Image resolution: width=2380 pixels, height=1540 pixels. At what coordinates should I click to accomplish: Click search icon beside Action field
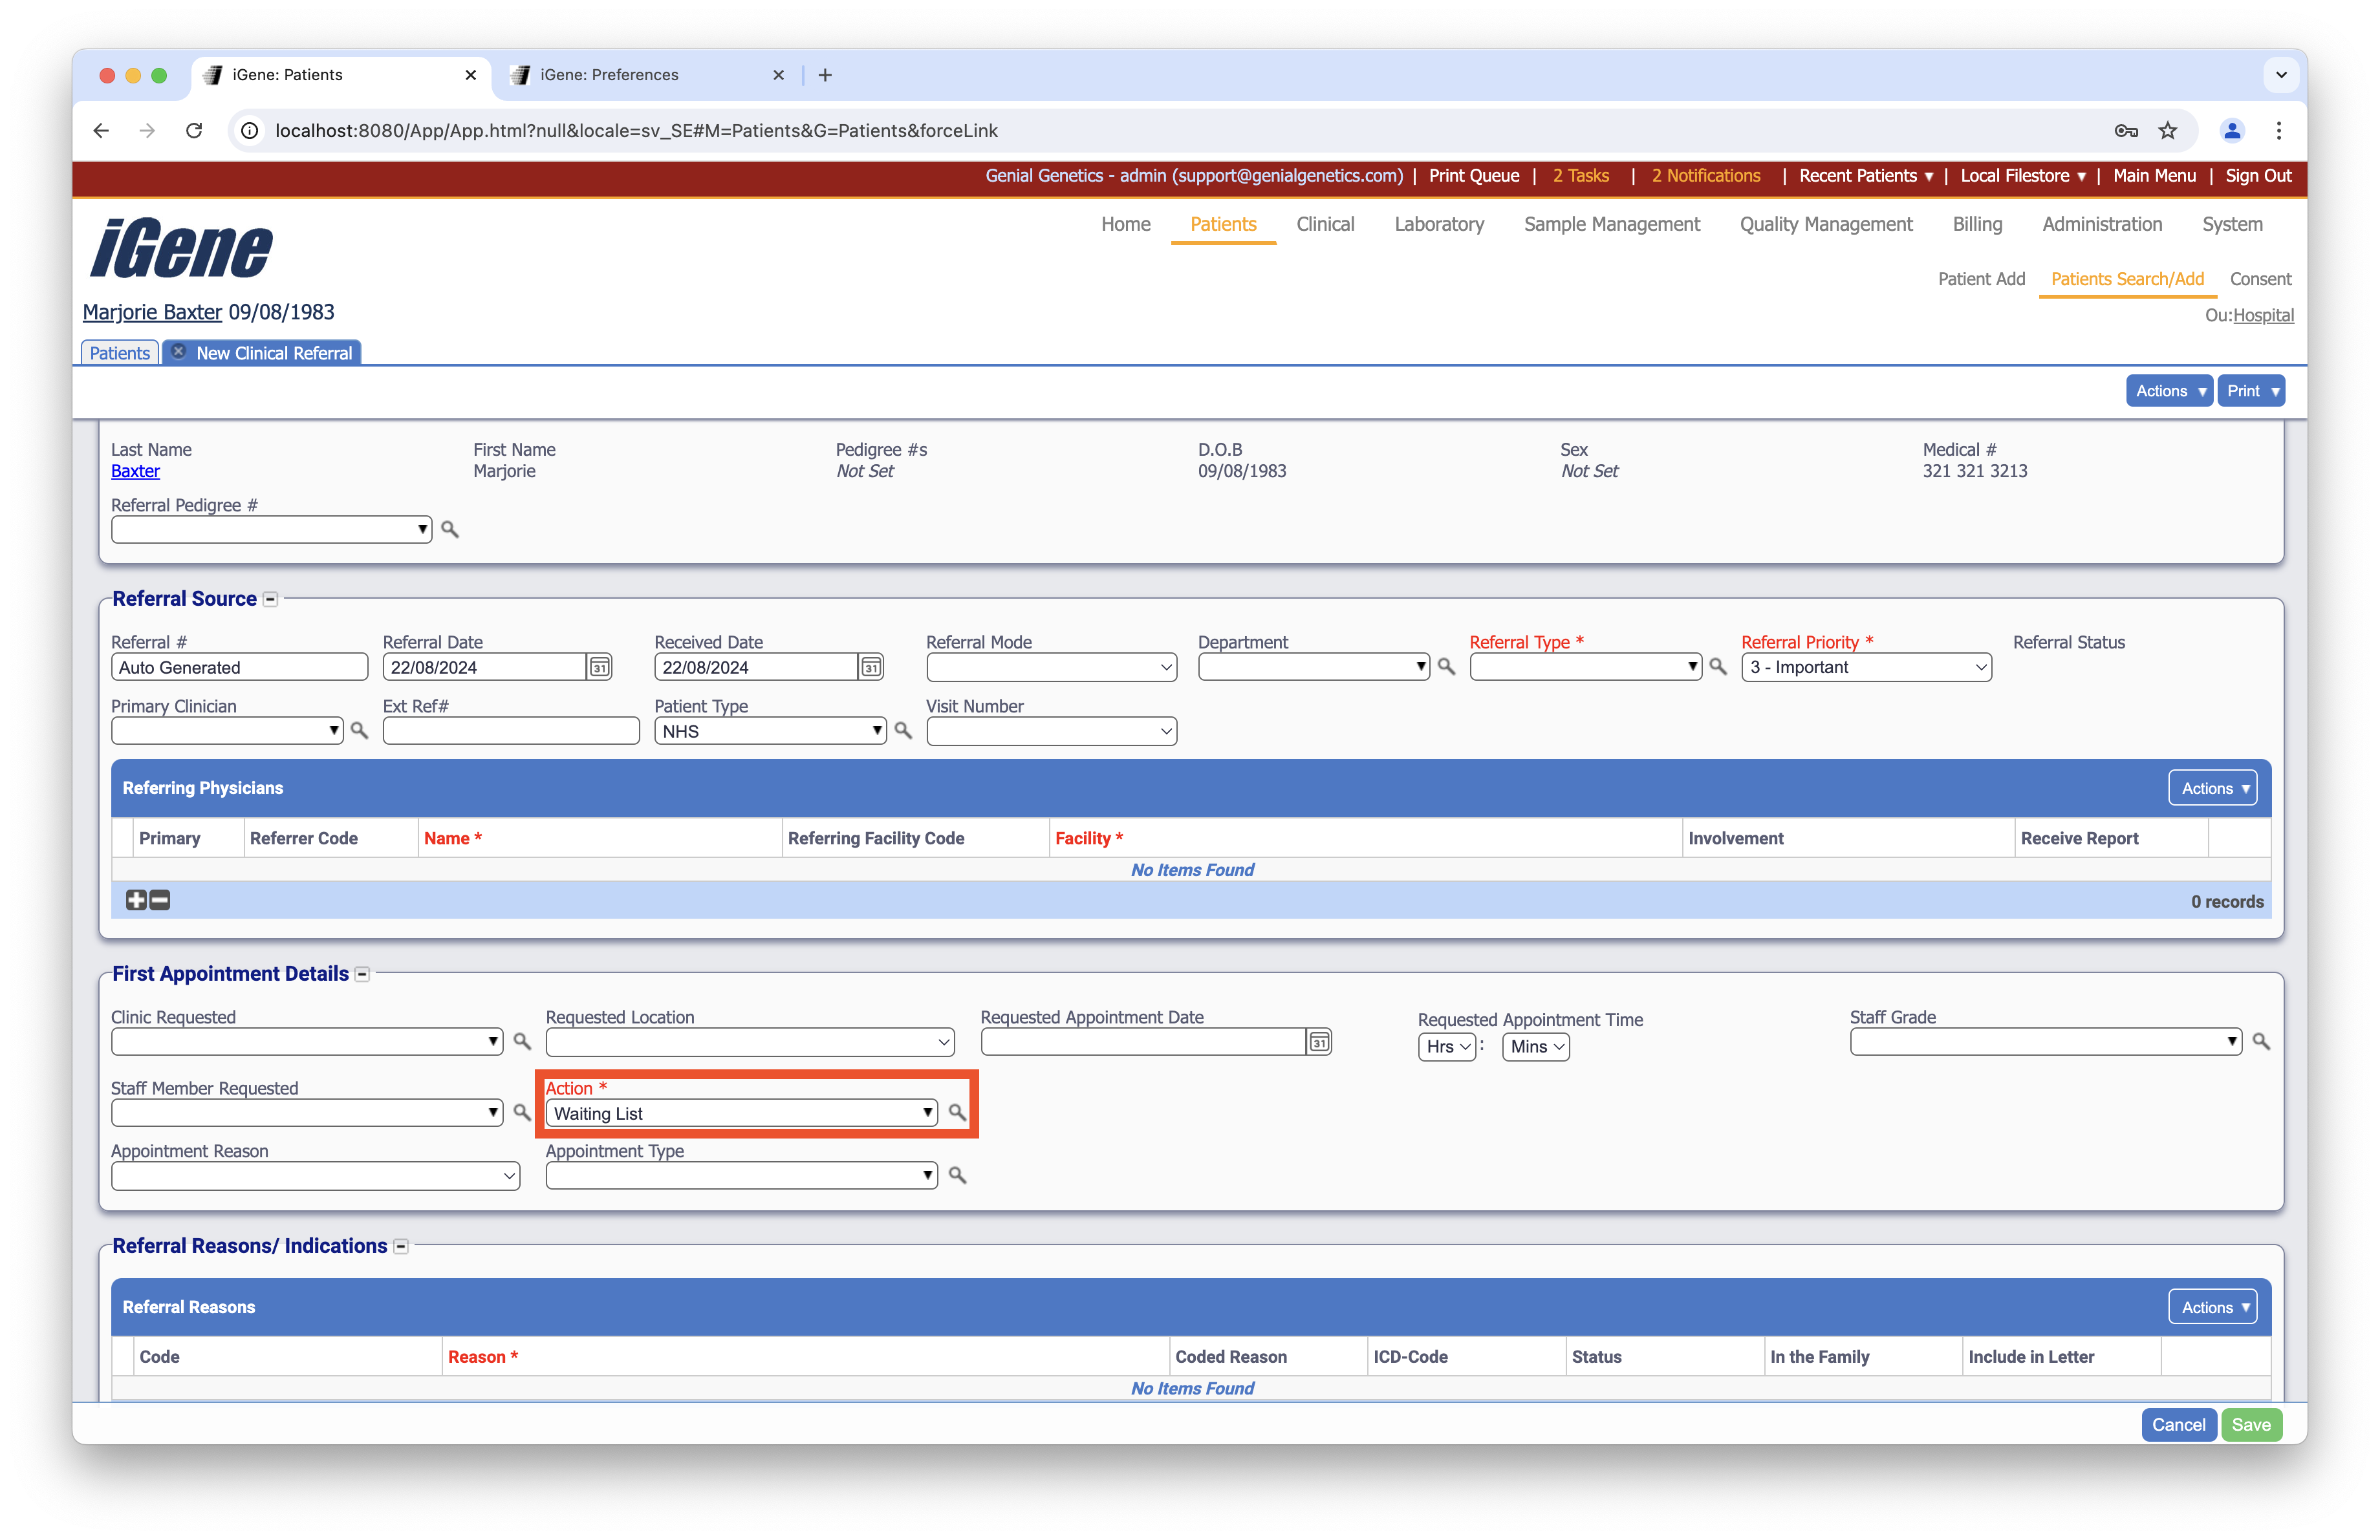pyautogui.click(x=957, y=1112)
